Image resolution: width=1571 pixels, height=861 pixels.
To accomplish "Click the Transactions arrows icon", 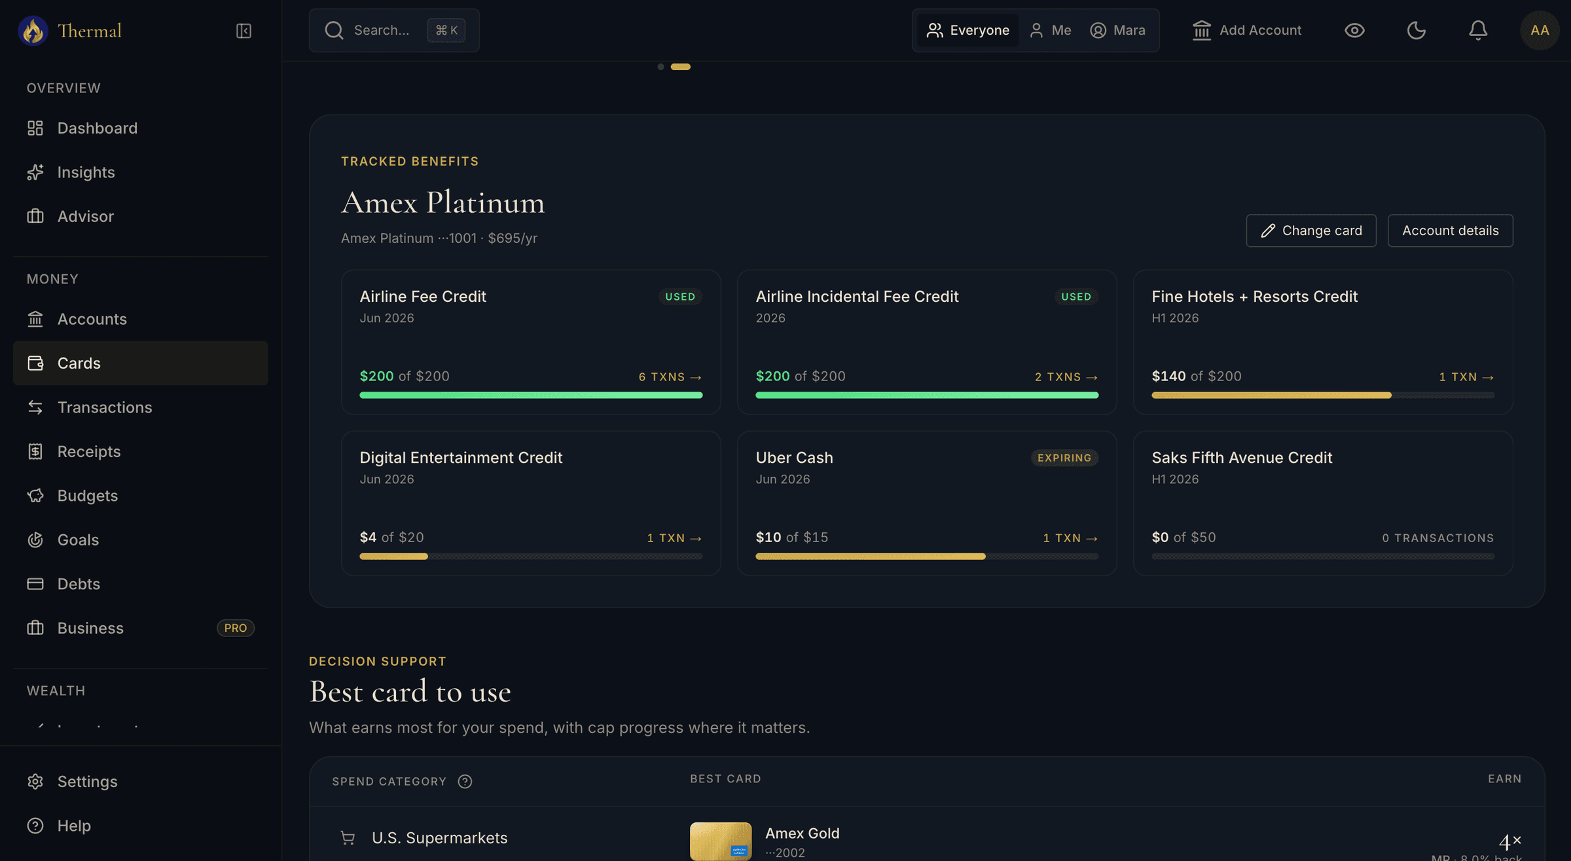I will pyautogui.click(x=35, y=407).
